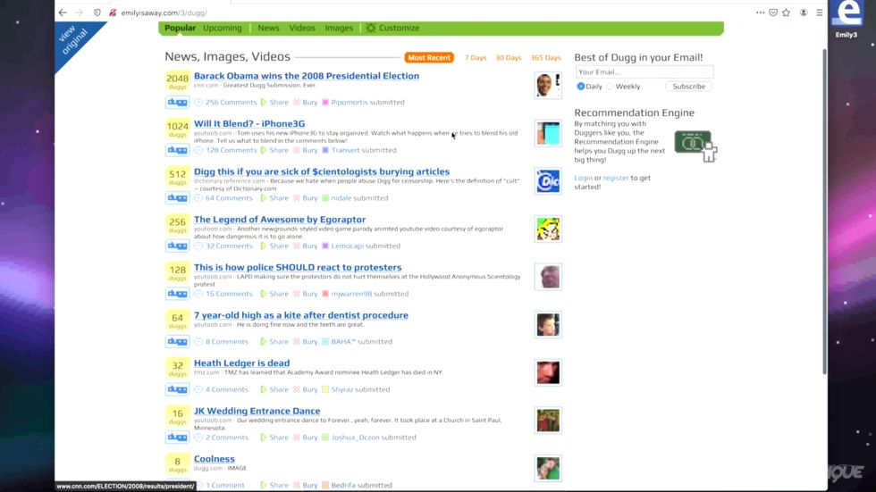Screen dimensions: 876x492
Task: Select the Most Recent filter
Action: 429,57
